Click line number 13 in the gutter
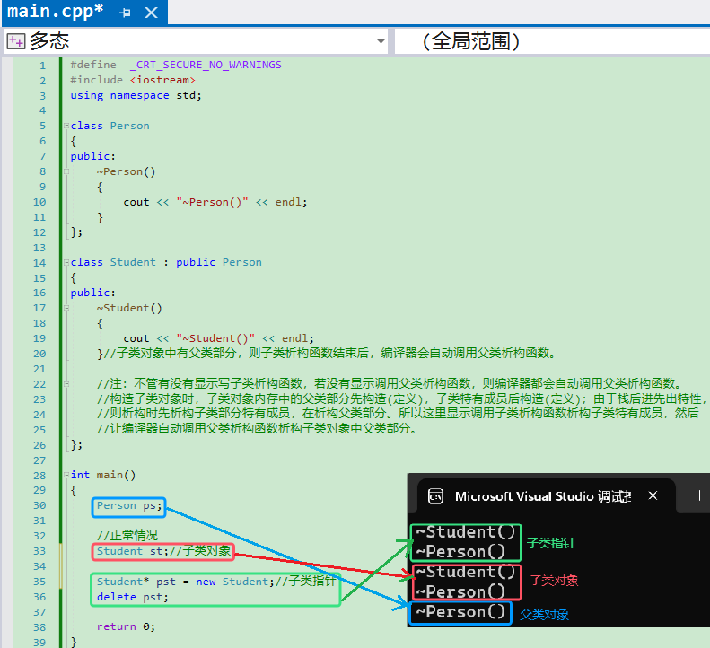 coord(39,248)
